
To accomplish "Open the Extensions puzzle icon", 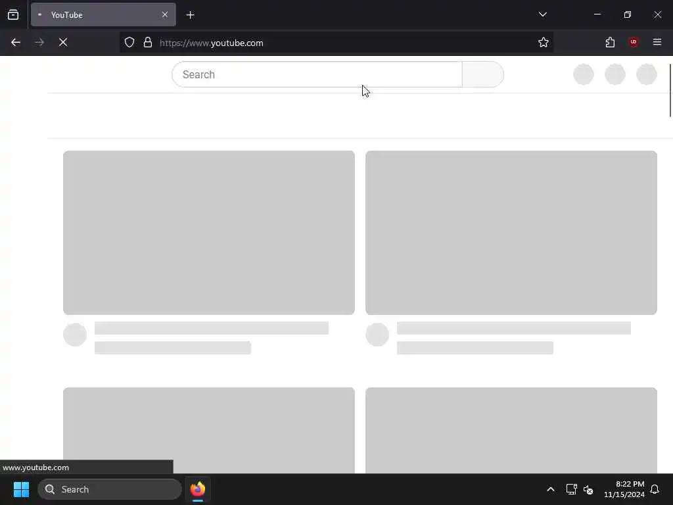I will [x=610, y=42].
